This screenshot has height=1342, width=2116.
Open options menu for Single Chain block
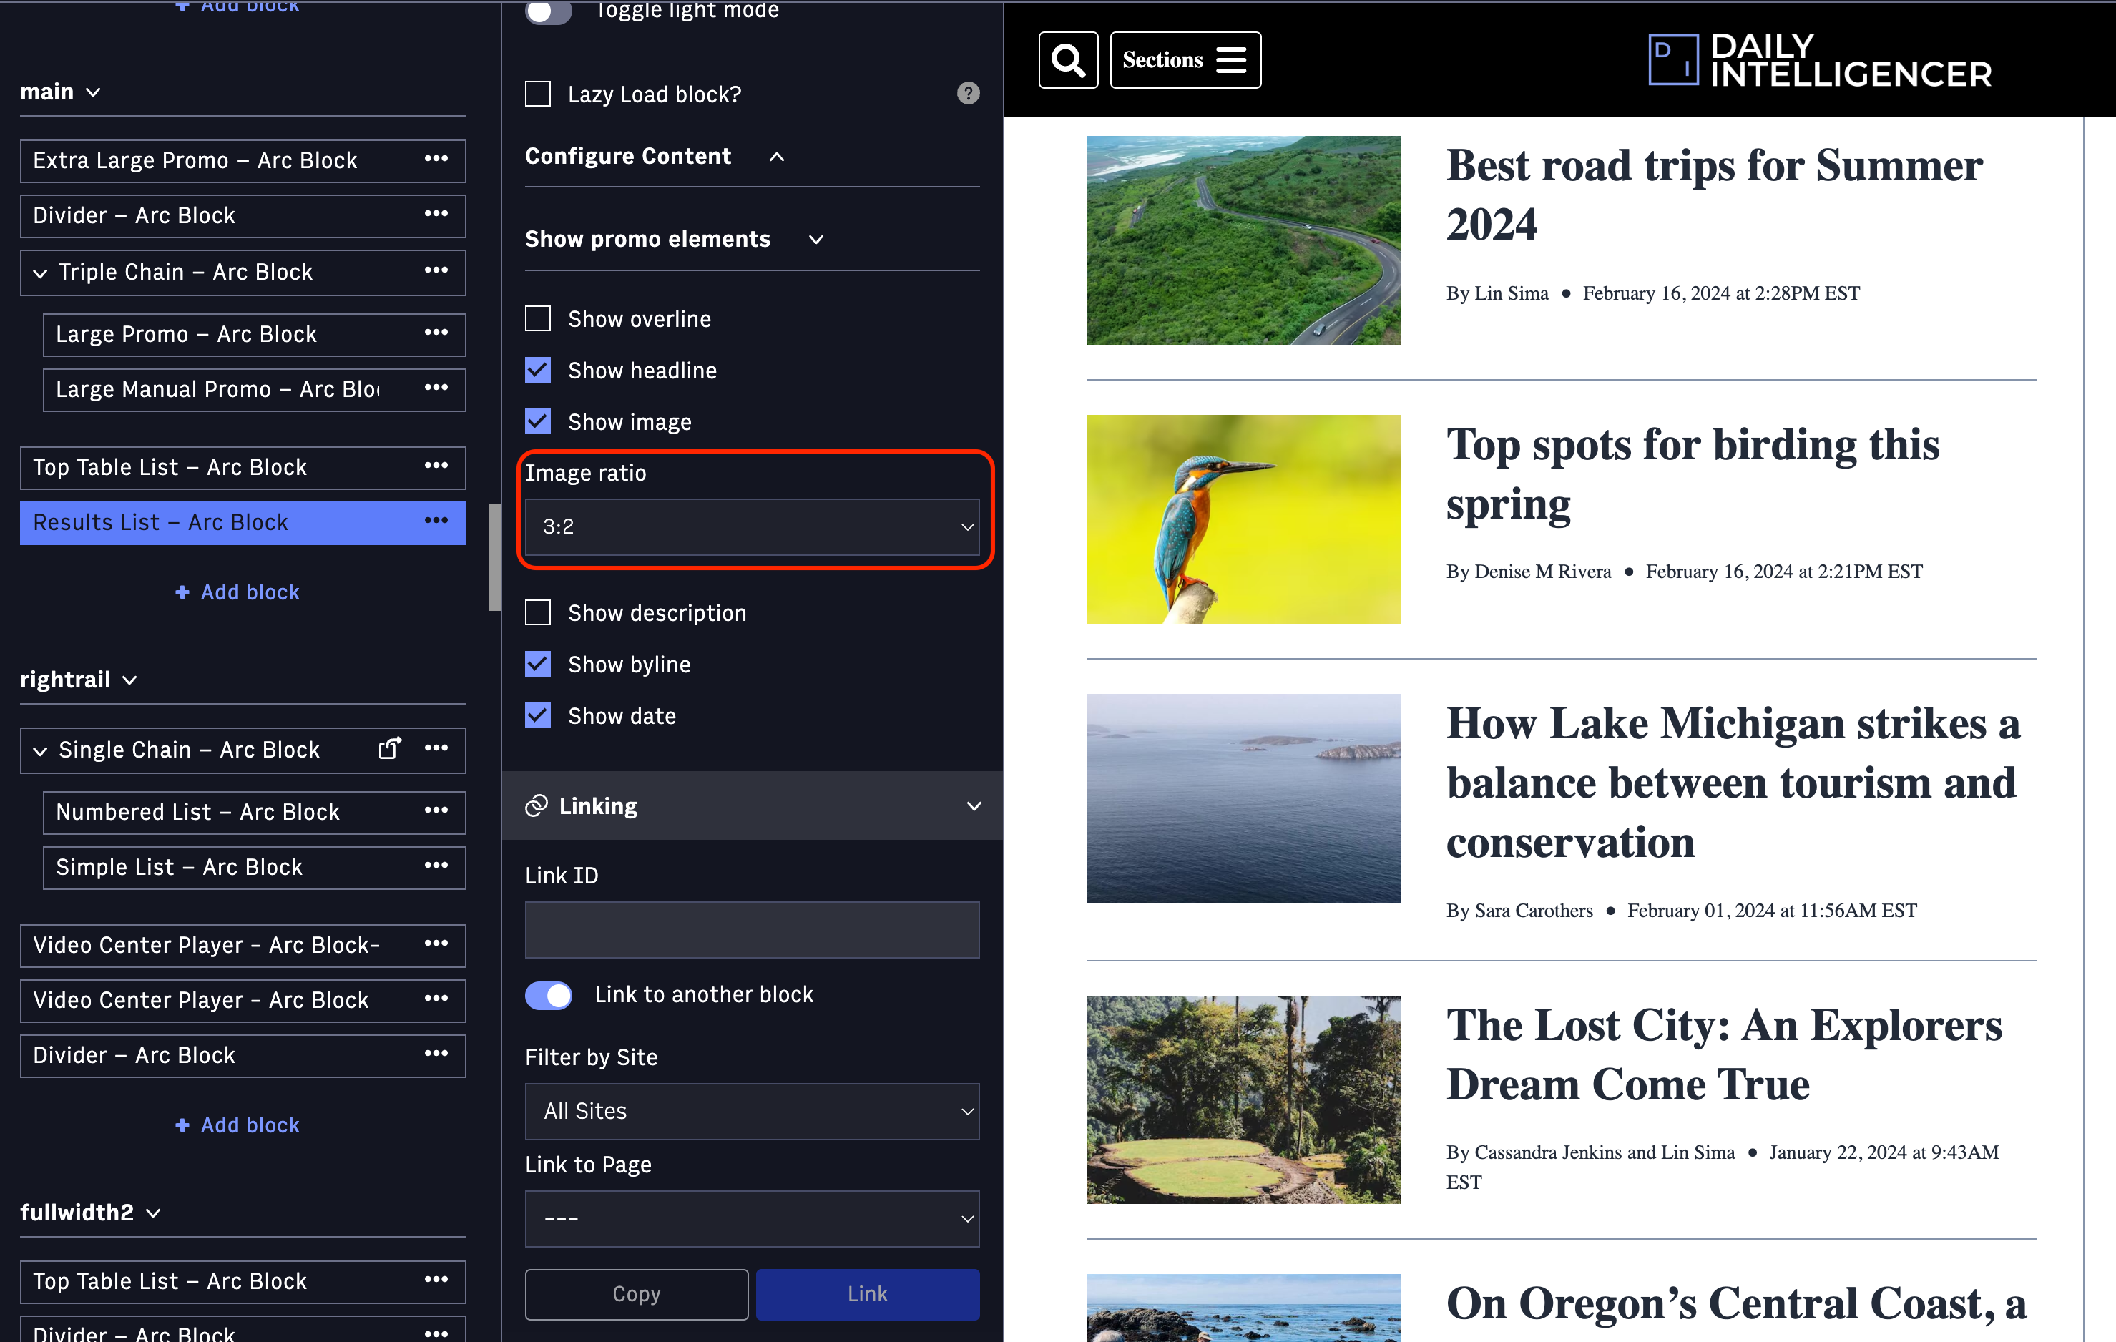click(436, 749)
